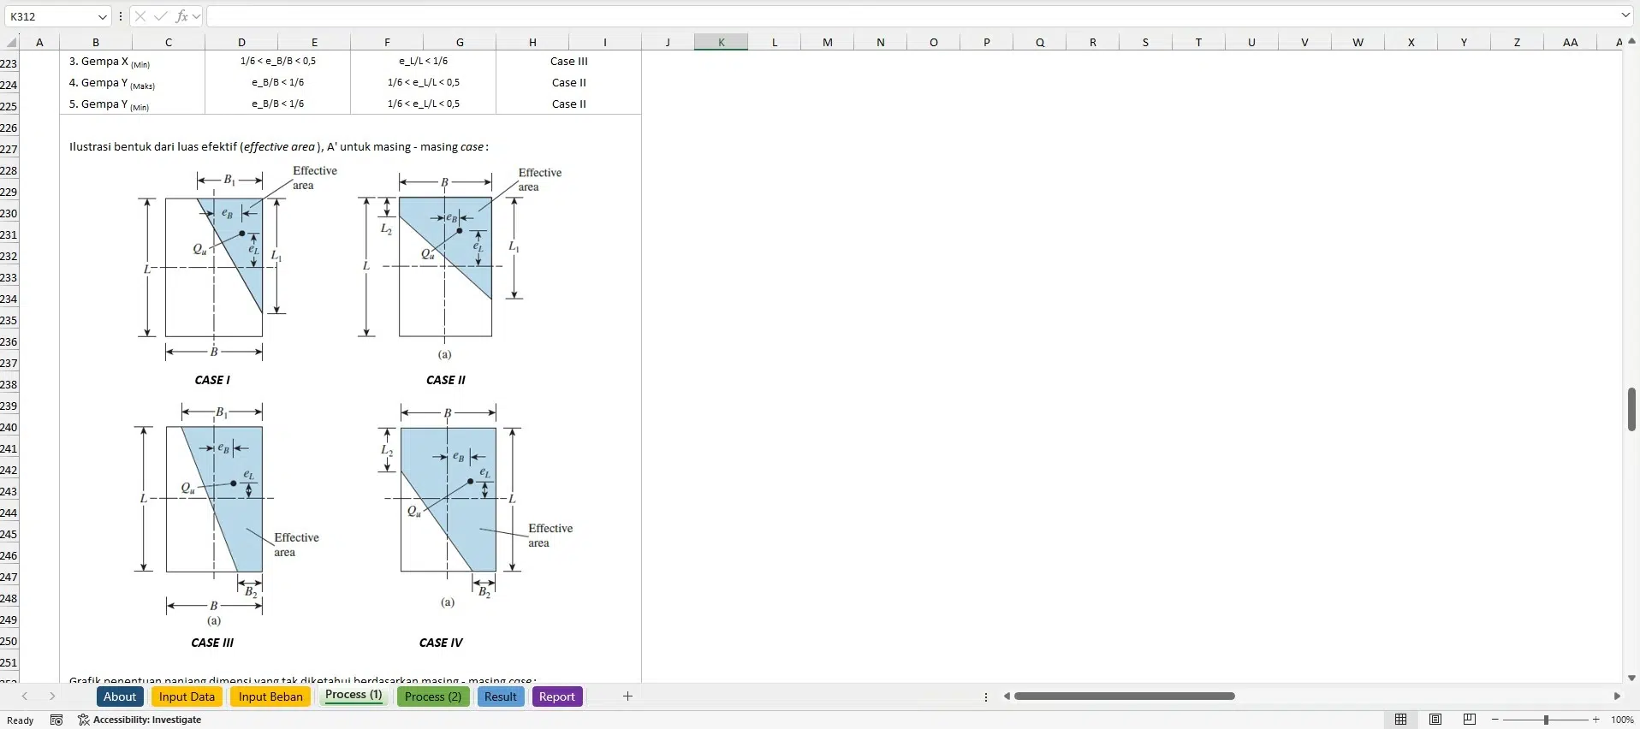Image resolution: width=1640 pixels, height=729 pixels.
Task: Click the Enter checkmark in formula bar
Action: 160,16
